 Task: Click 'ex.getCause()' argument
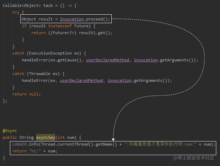[66, 60]
